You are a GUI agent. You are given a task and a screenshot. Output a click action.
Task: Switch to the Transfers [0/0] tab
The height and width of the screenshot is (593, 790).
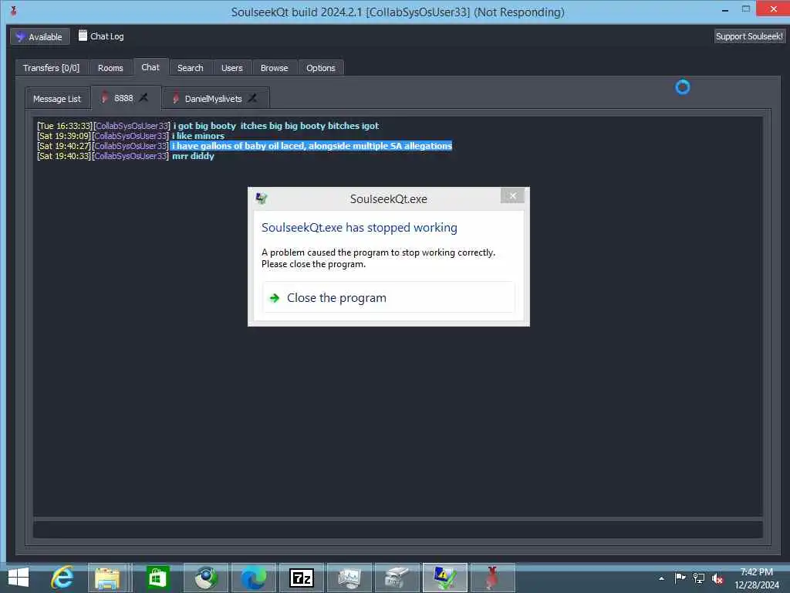52,68
